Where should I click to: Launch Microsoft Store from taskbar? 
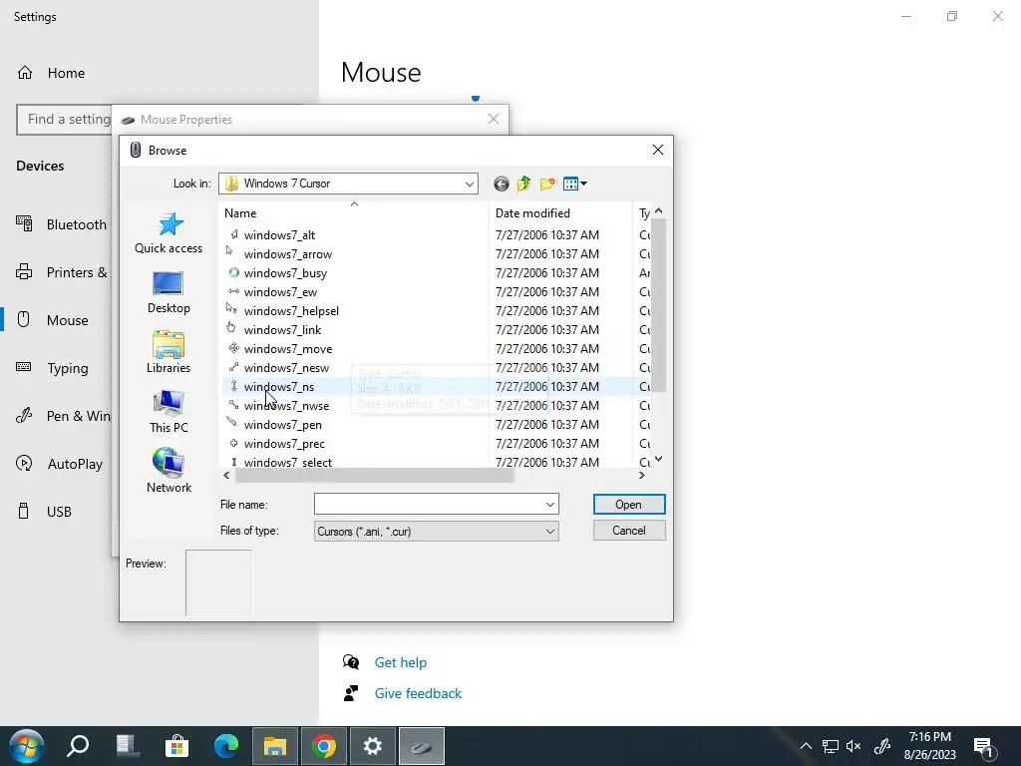(x=176, y=746)
